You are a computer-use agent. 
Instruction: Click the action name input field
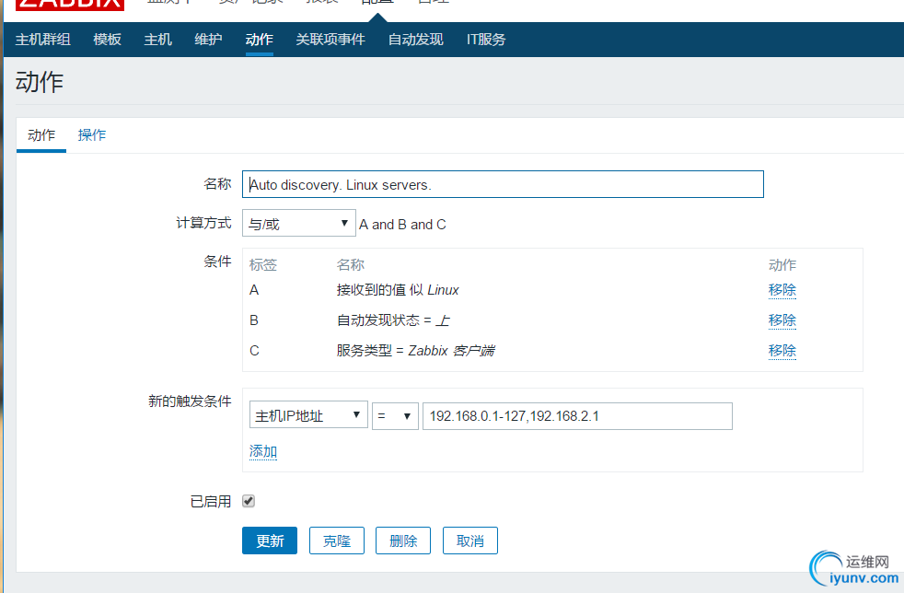(503, 183)
